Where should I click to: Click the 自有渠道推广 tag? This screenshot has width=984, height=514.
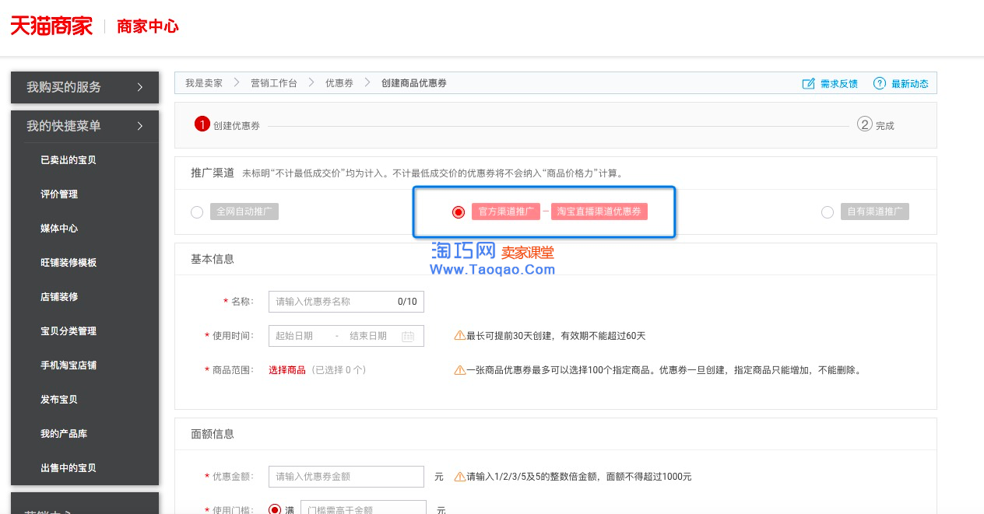(875, 212)
